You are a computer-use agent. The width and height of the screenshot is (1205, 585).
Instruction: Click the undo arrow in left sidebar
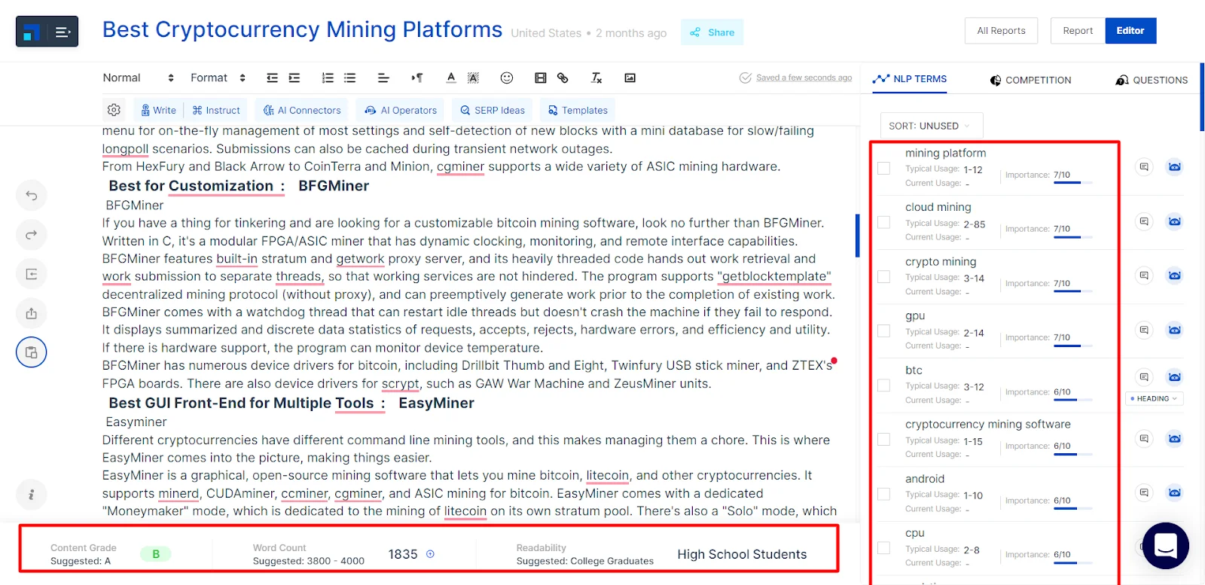32,196
